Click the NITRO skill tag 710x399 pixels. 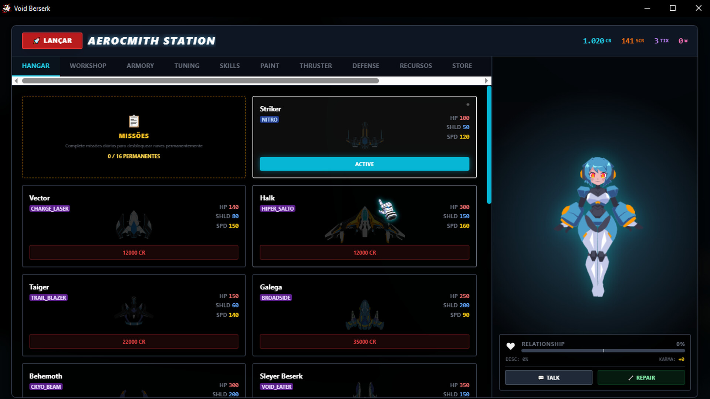[269, 120]
